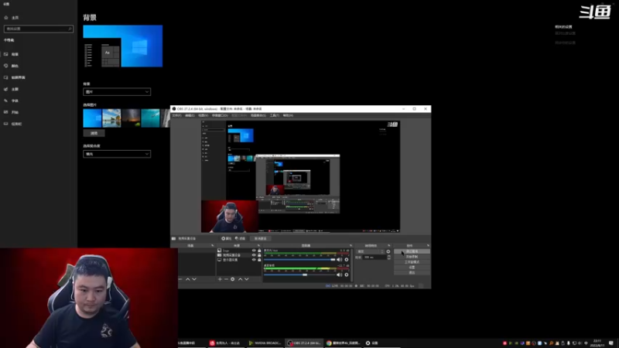Adjust the desktop audio volume slider

pos(299,275)
